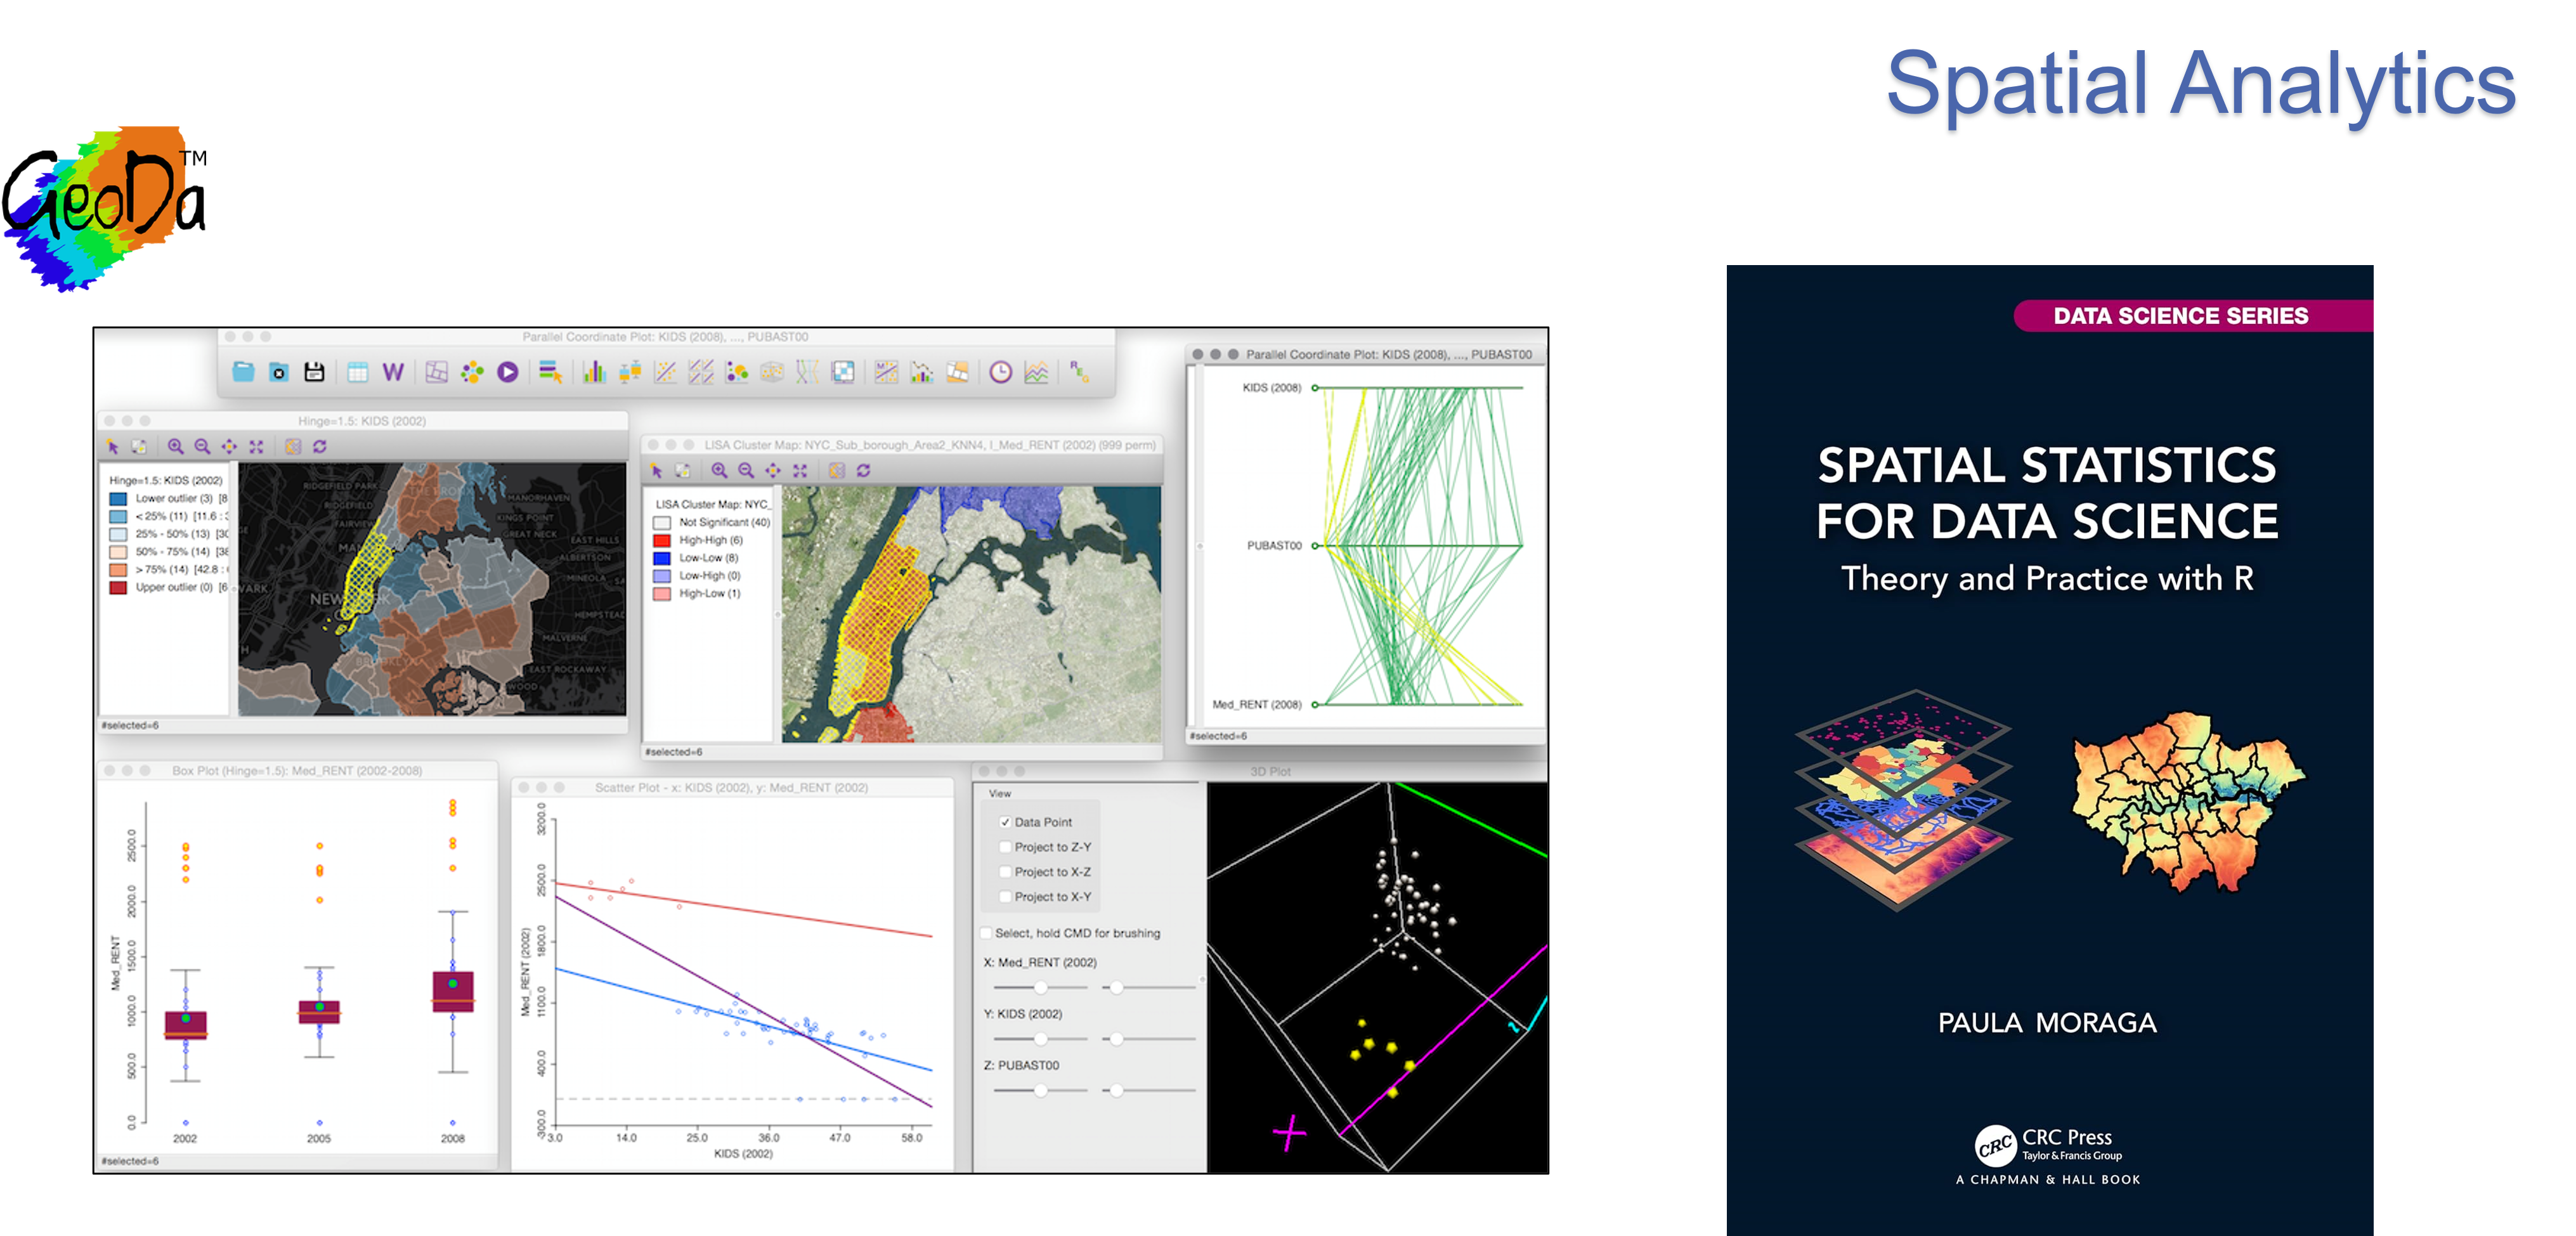Click the Lower outlier blue legend swatch
Screen dimensions: 2576x1236
pyautogui.click(x=118, y=498)
